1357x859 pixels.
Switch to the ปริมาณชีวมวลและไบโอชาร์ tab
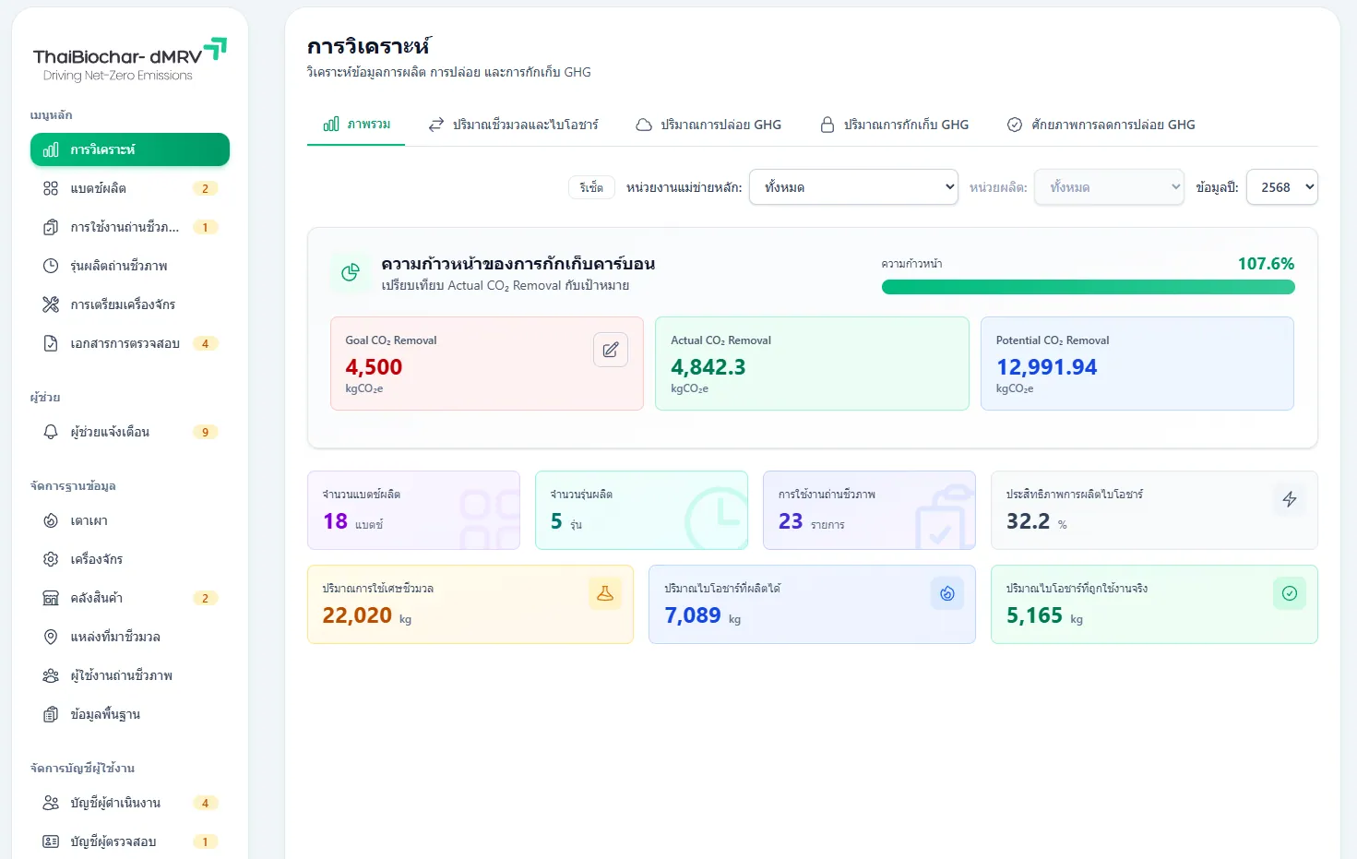point(513,125)
